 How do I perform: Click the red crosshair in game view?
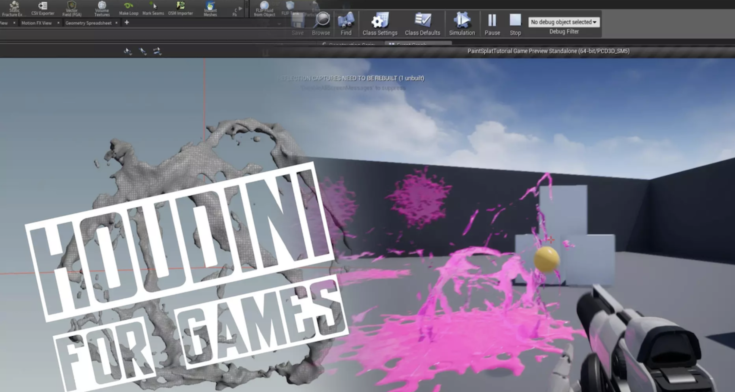(x=551, y=240)
